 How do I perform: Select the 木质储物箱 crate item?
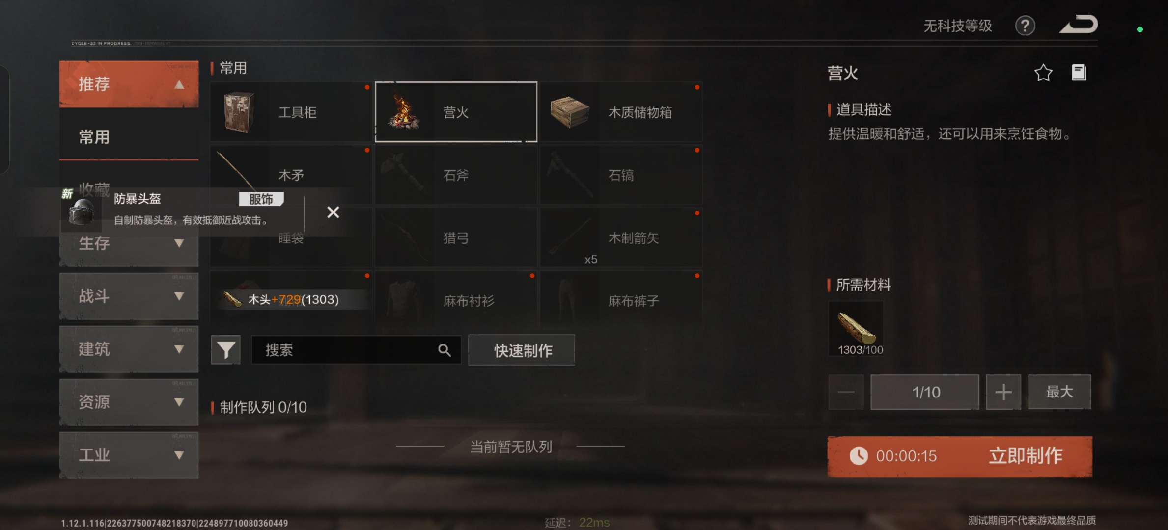coord(621,112)
